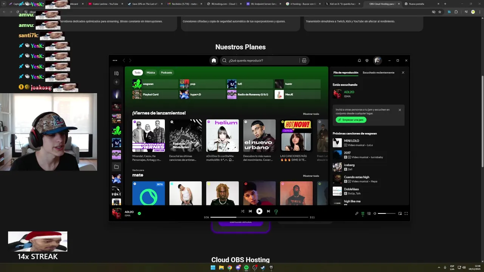The width and height of the screenshot is (484, 272).
Task: Select the Música filter chip
Action: click(x=151, y=73)
